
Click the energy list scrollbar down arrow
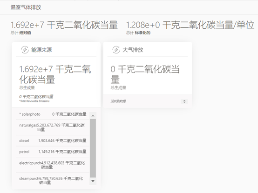coord(93,181)
